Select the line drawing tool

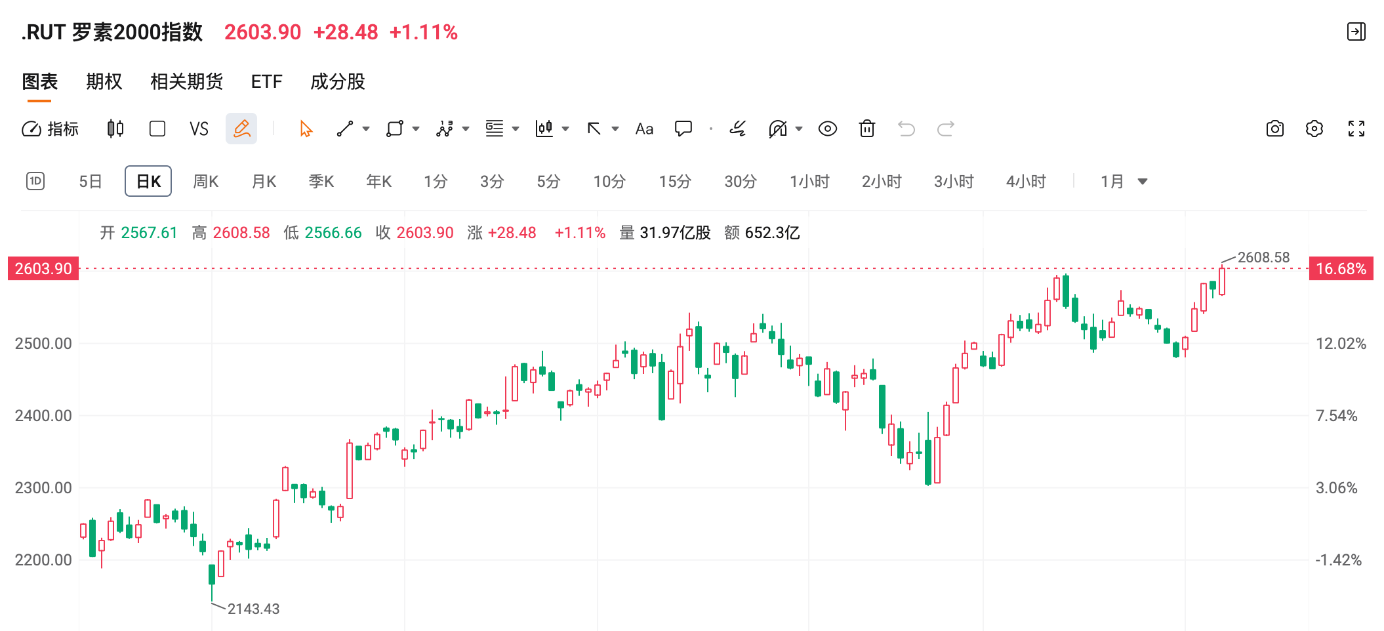[345, 129]
